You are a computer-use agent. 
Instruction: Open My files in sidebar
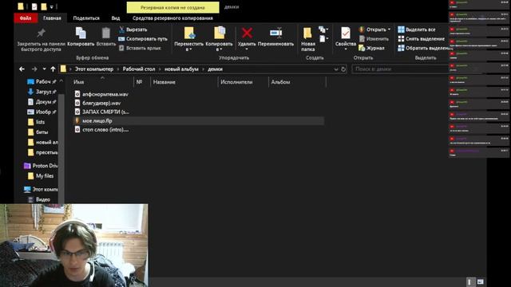point(41,175)
